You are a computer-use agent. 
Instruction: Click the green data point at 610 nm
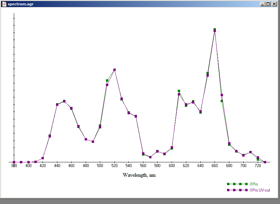point(179,91)
